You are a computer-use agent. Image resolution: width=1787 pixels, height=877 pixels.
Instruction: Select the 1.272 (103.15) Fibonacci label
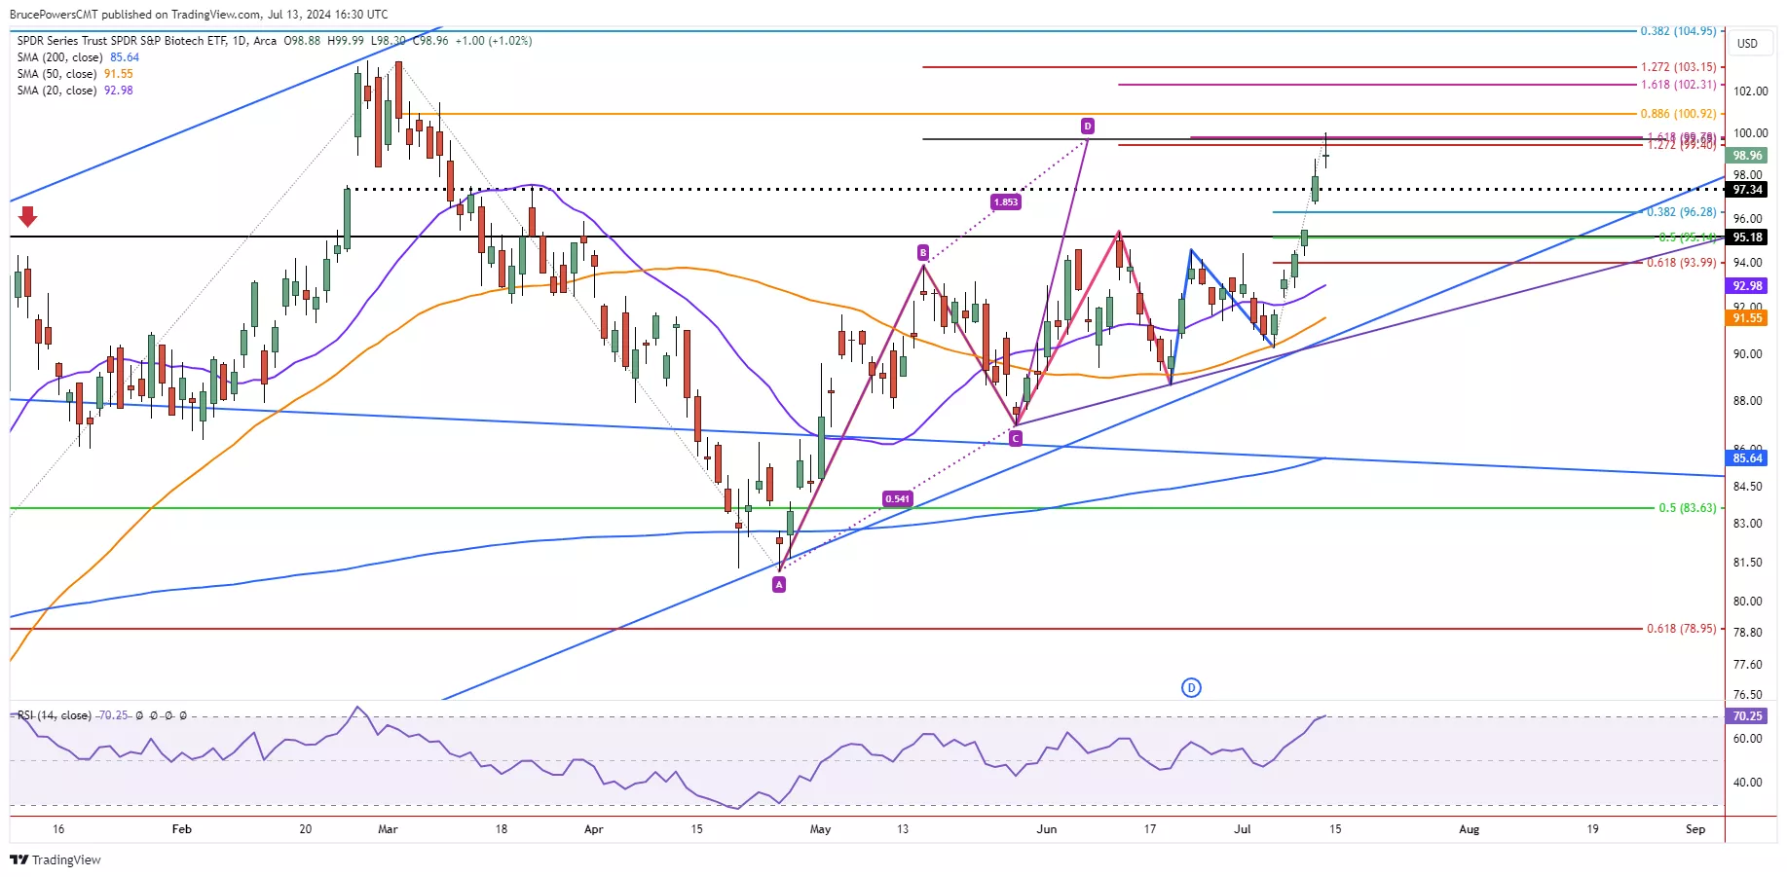pyautogui.click(x=1679, y=67)
